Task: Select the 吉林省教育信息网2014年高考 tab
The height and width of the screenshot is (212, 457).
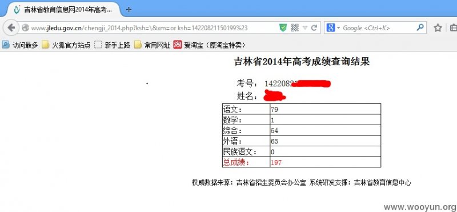Action: (63, 9)
